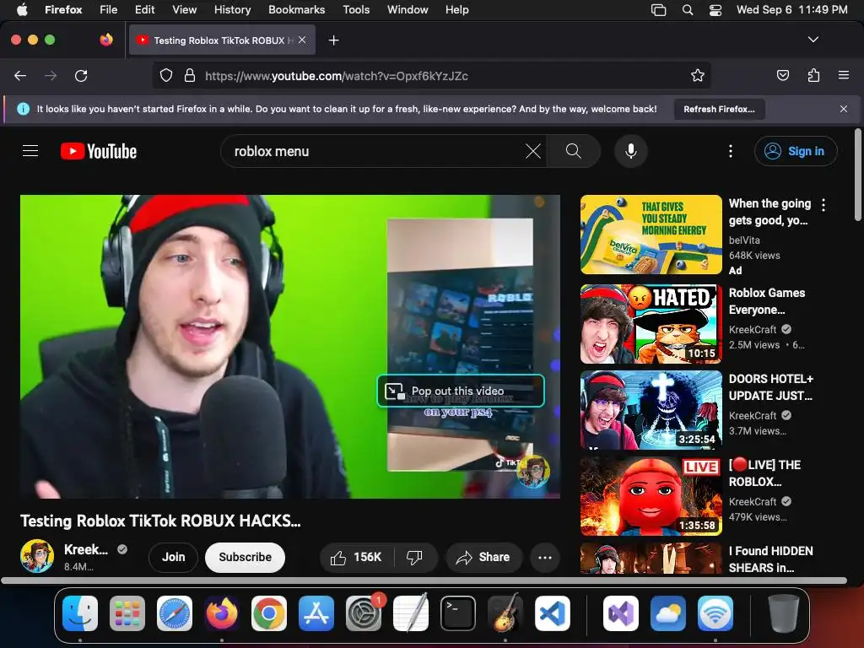Open App Store from the Dock

pyautogui.click(x=316, y=613)
